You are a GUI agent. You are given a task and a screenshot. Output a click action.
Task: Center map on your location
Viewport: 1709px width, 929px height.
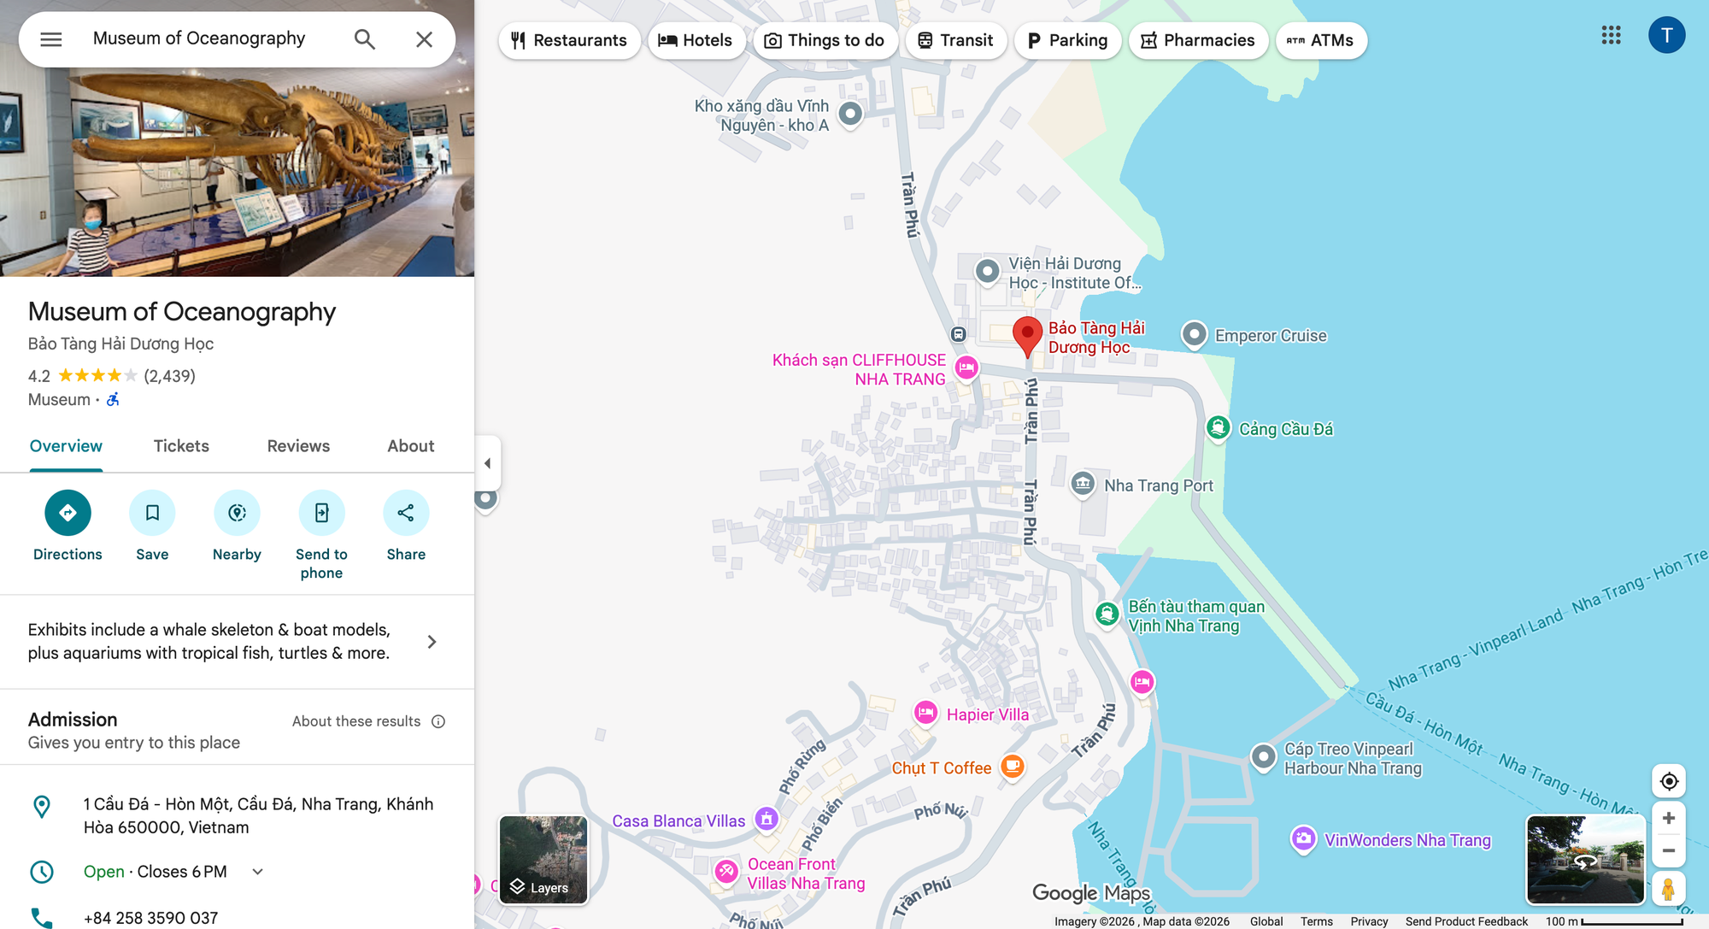1668,781
